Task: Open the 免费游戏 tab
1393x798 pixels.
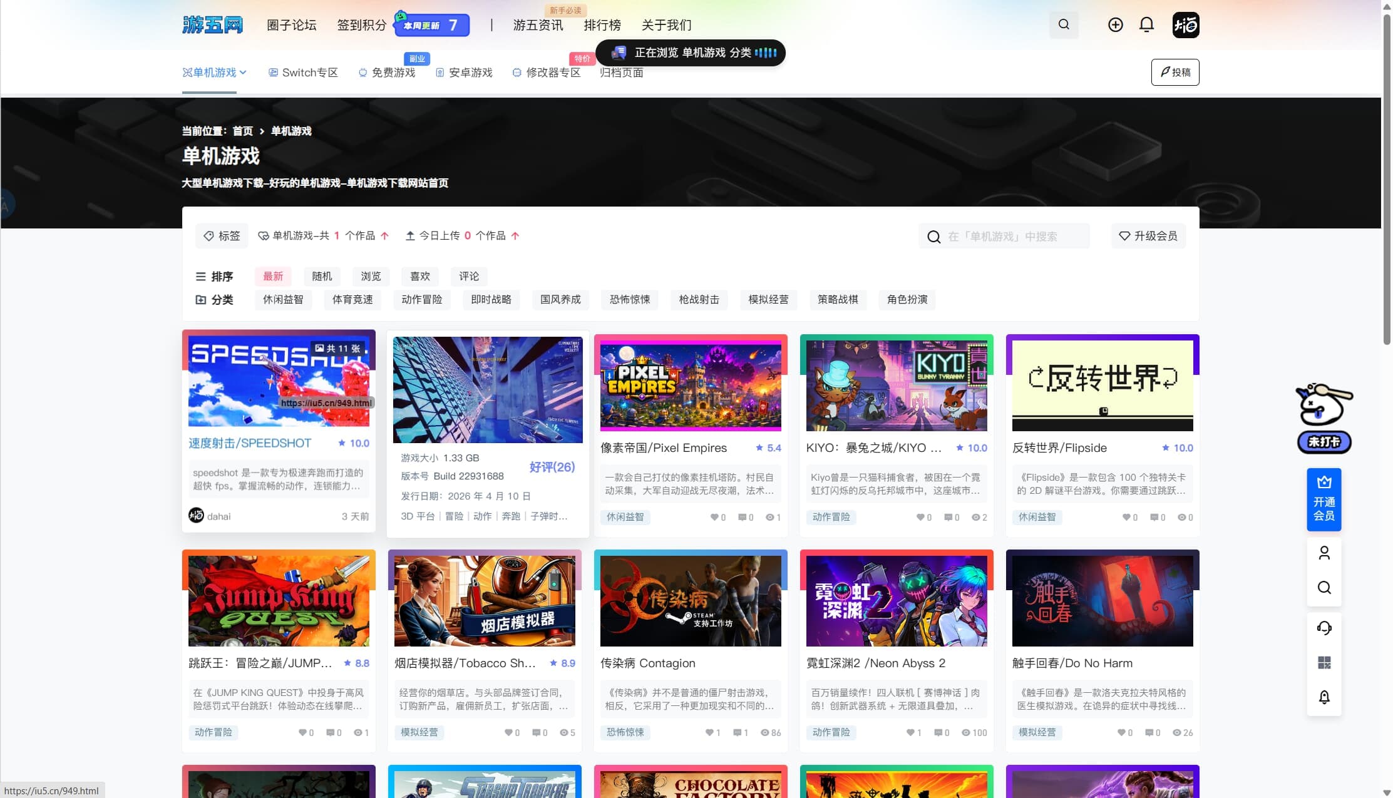Action: [387, 73]
